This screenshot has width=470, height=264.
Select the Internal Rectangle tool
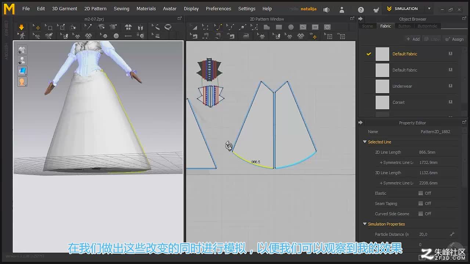pos(315,27)
